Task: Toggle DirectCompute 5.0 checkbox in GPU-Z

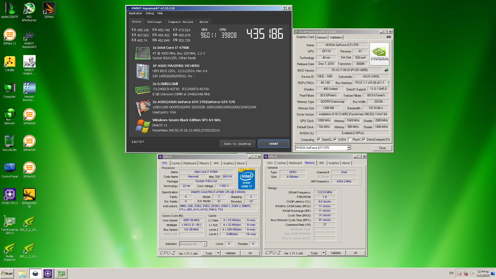Action: (x=364, y=139)
